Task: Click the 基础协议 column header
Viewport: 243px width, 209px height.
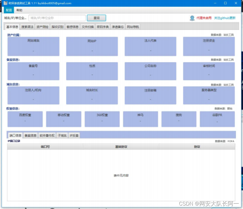Action: click(x=121, y=147)
